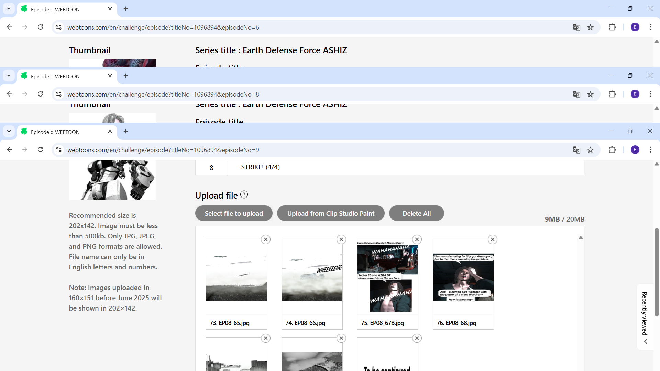Screen dimensions: 660x371
Task: Remove image 75. EP08_67B.jpg
Action: click(x=417, y=239)
